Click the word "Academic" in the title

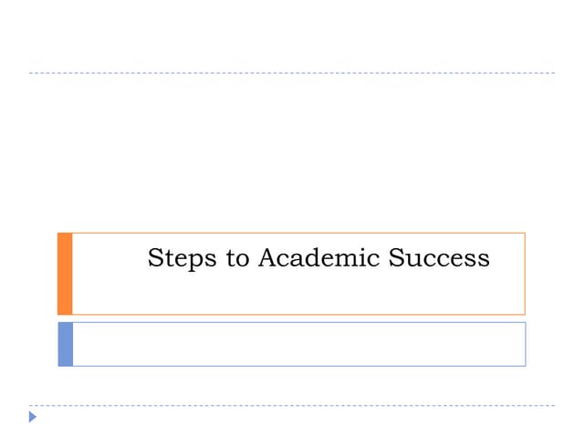tap(319, 258)
